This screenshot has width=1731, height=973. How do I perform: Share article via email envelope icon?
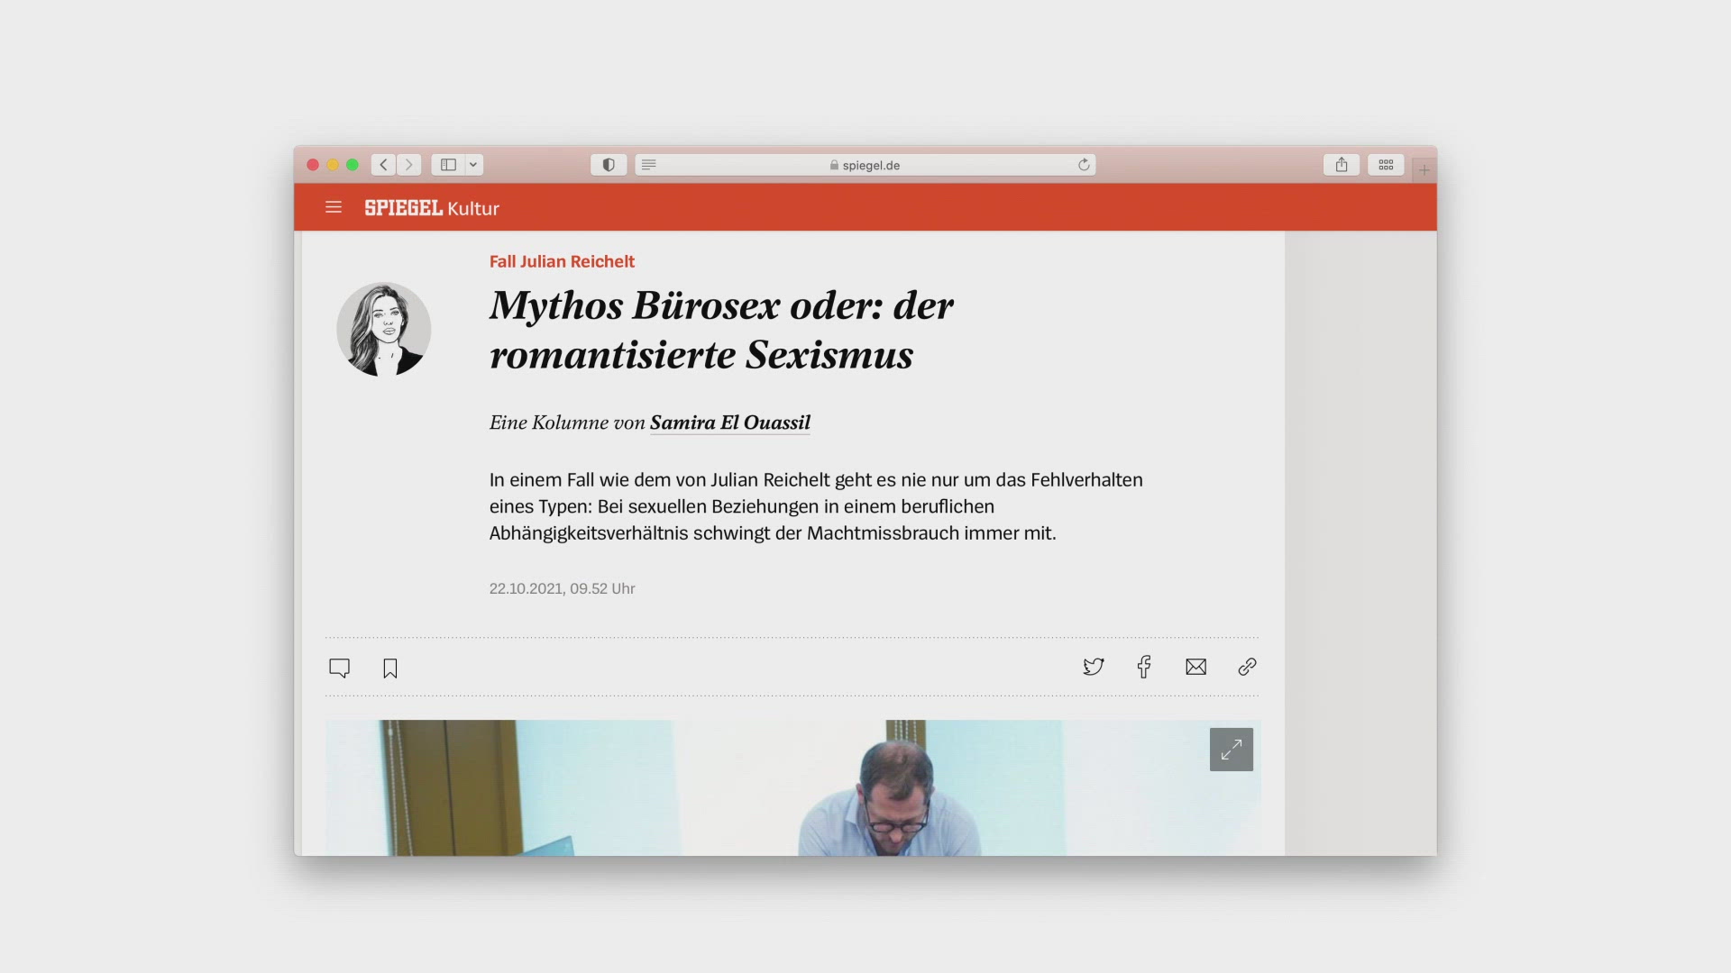[x=1195, y=667]
